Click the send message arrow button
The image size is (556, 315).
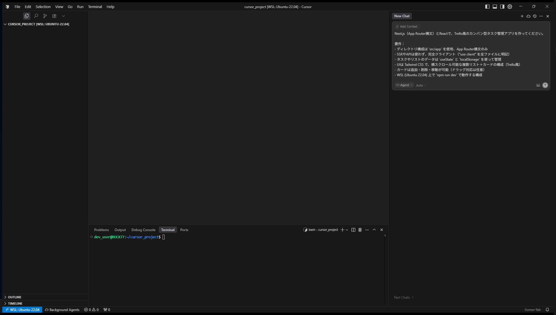point(545,85)
